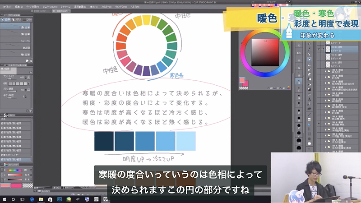The image size is (361, 203).
Task: Switch to the パステル sub tool group
Action: (x=17, y=20)
